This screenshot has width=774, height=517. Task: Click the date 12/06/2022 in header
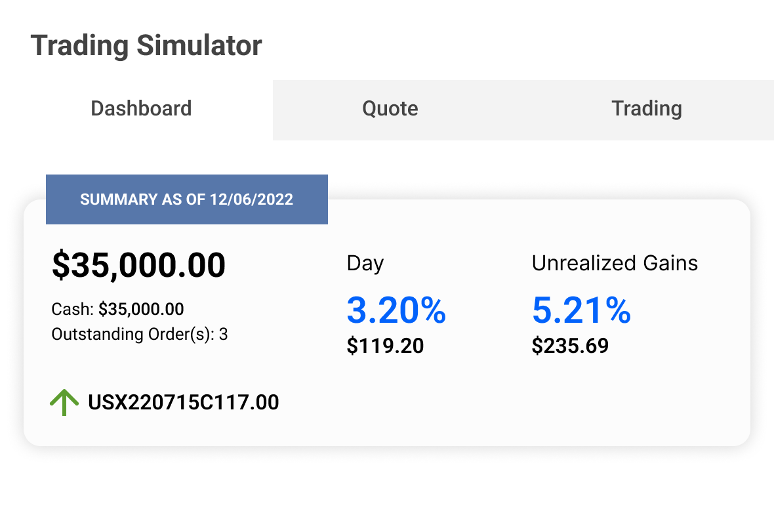(x=251, y=199)
